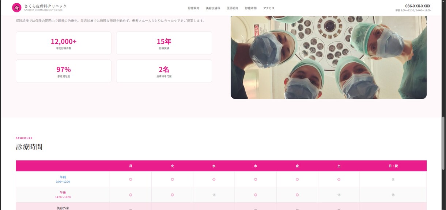The width and height of the screenshot is (446, 210).
Task: Click the sakura flower logo icon
Action: (x=16, y=8)
